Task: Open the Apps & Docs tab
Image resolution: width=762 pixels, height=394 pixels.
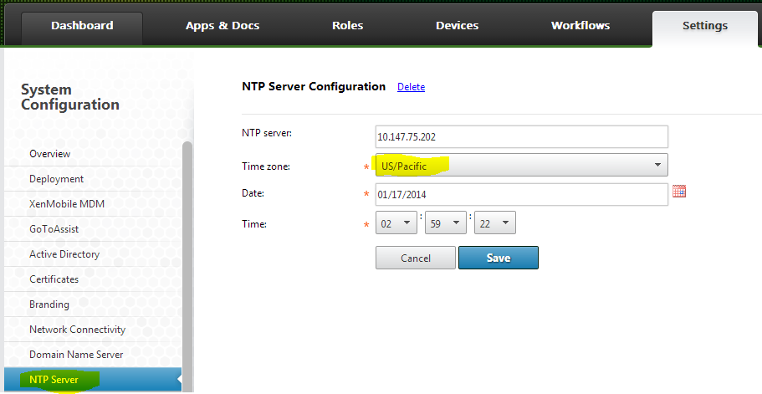Action: (222, 26)
